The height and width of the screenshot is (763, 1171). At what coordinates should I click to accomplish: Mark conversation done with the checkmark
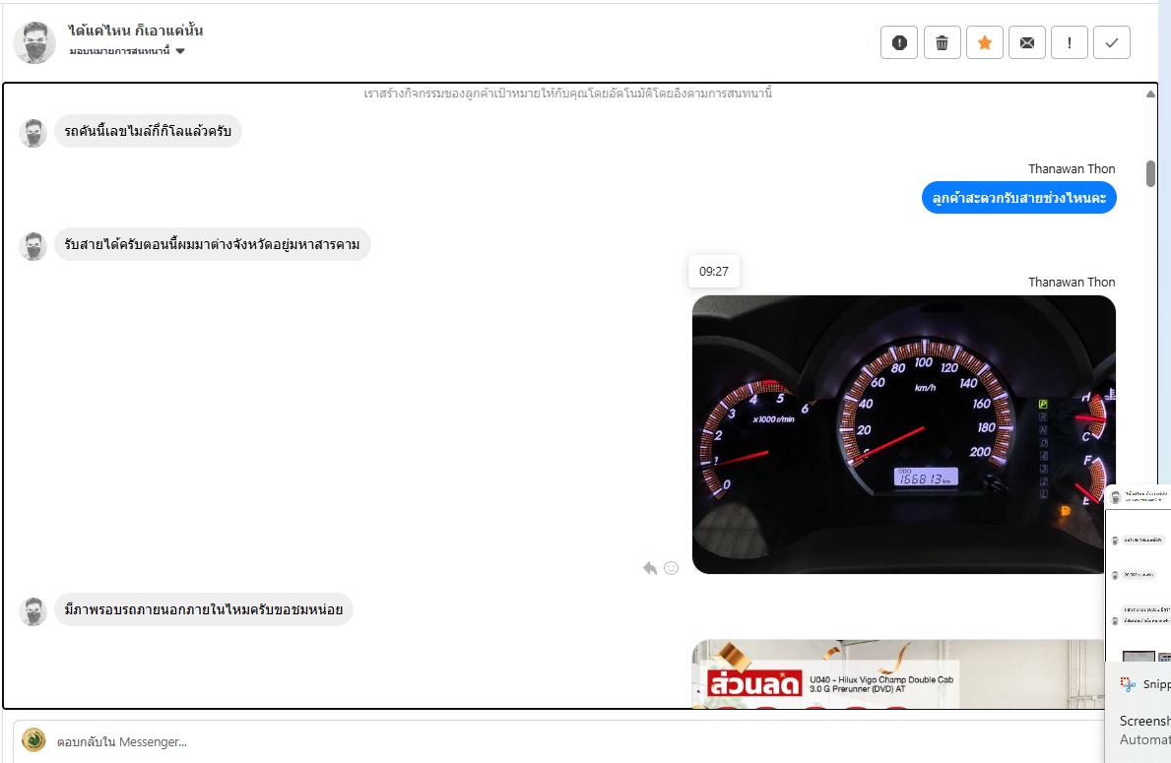1111,42
